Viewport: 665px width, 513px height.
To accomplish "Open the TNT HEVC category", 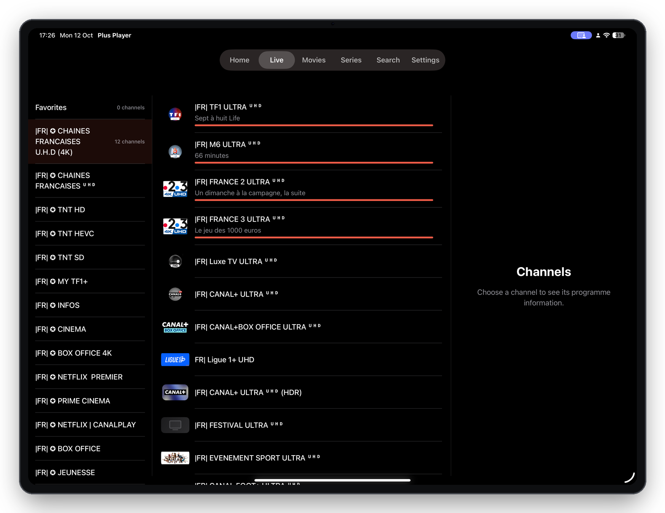I will (x=90, y=234).
